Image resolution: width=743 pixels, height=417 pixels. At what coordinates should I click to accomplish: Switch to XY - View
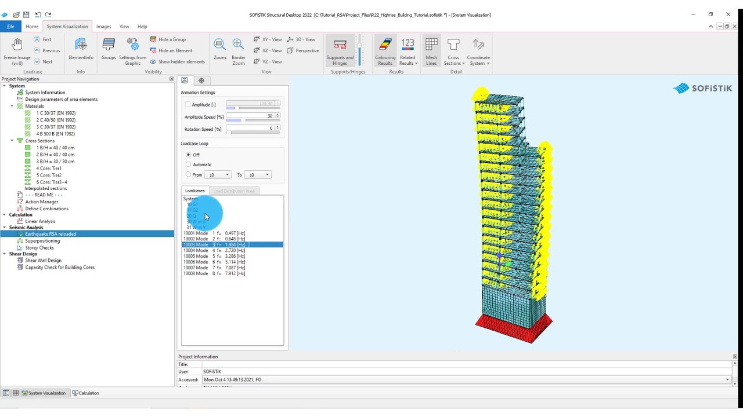268,39
